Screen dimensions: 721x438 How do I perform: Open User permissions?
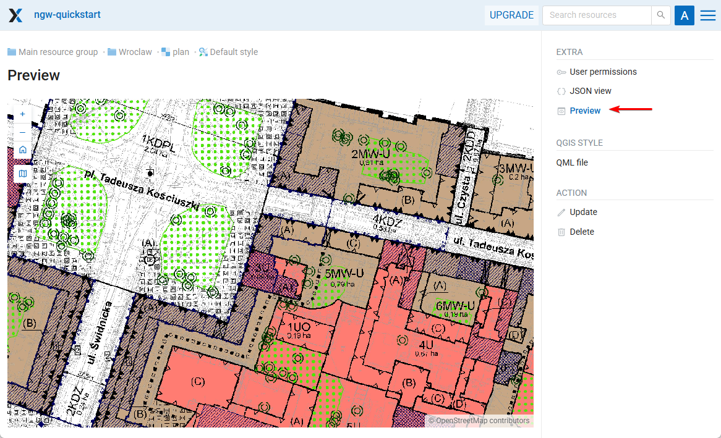(x=603, y=72)
